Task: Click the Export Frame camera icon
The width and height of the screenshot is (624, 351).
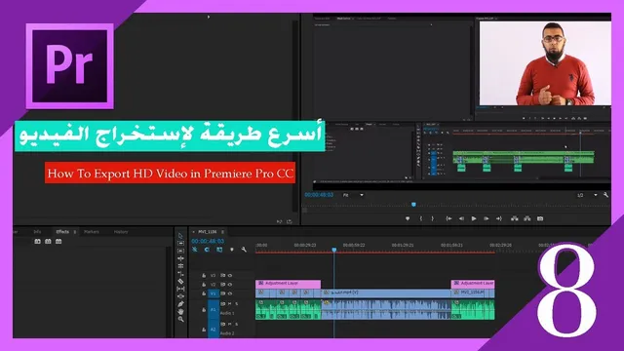Action: (x=540, y=218)
